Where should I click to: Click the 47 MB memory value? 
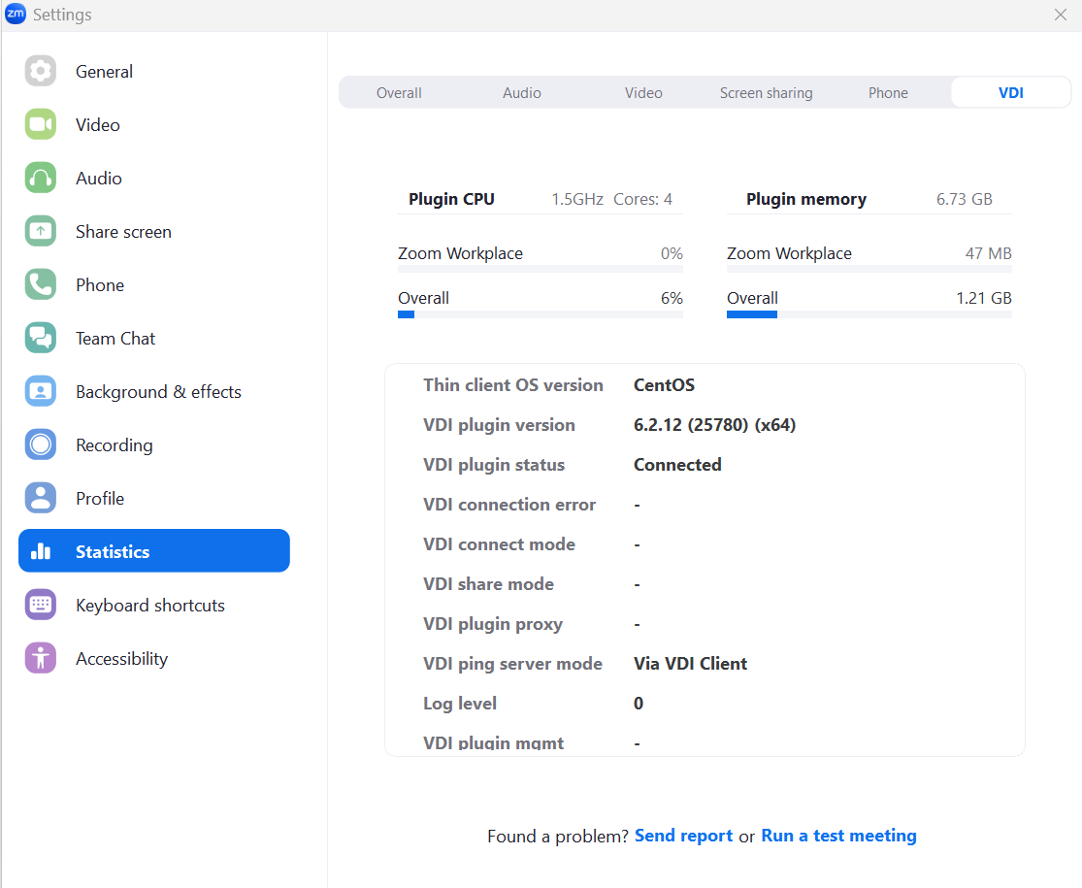tap(988, 253)
